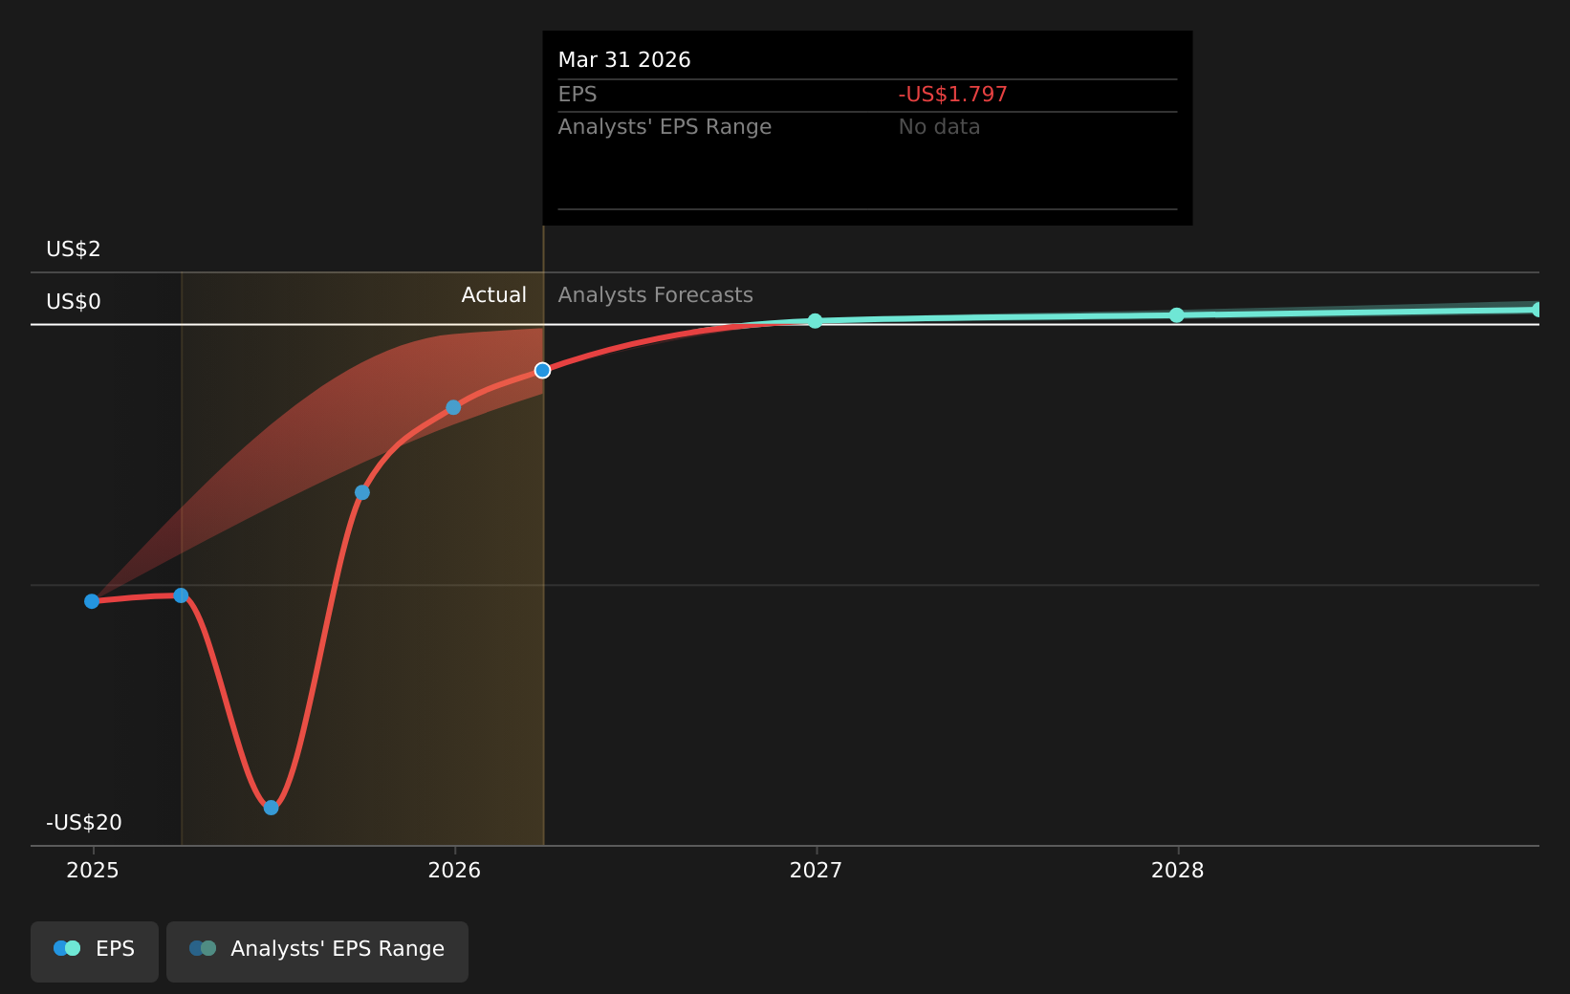Click the -US$1.797 EPS value in tooltip
This screenshot has height=994, width=1570.
[x=952, y=95]
